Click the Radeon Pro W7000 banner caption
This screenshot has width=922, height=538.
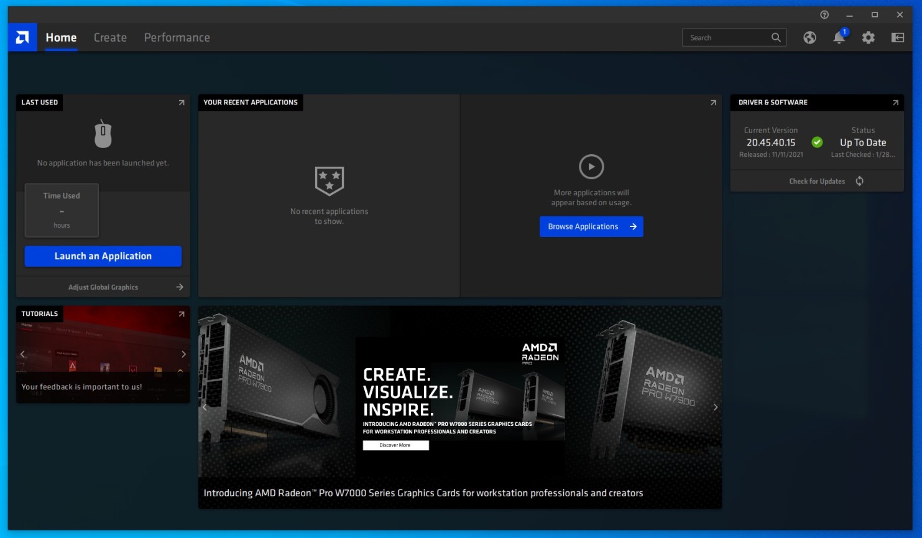pyautogui.click(x=423, y=493)
